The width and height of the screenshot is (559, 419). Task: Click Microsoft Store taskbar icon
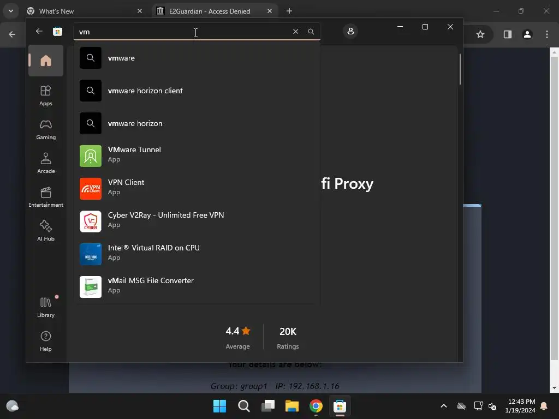(x=340, y=406)
